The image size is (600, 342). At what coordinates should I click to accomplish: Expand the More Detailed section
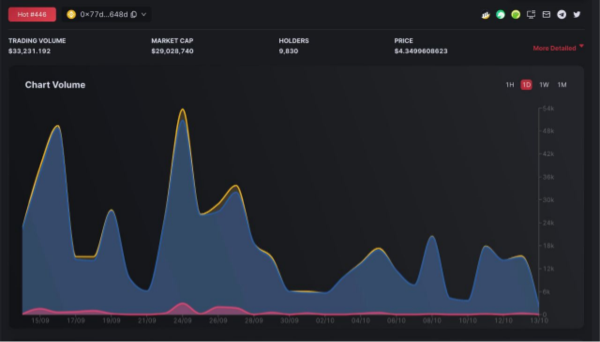[x=555, y=48]
